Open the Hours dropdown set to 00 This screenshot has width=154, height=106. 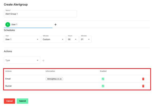(x=73, y=39)
